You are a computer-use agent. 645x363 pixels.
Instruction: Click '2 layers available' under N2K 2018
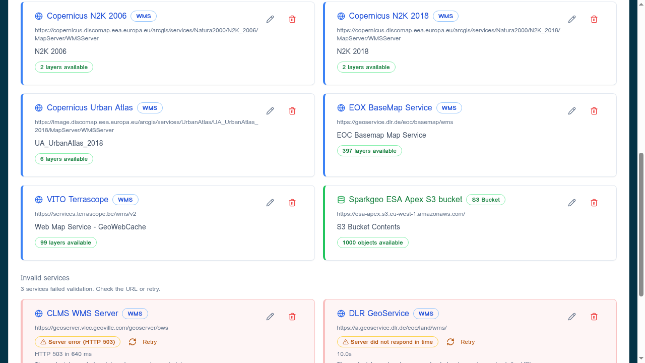tap(366, 67)
